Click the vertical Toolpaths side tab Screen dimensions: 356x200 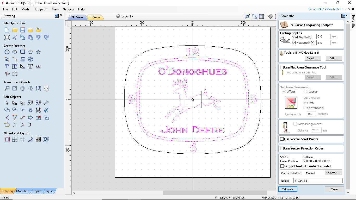[353, 21]
